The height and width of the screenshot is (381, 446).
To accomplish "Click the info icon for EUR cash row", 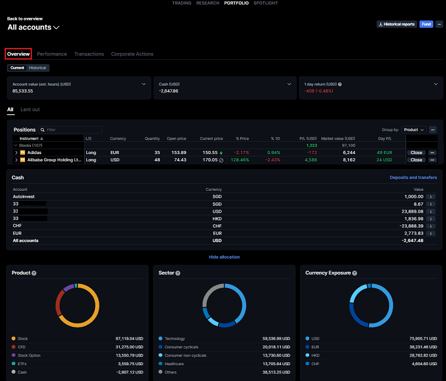I will pyautogui.click(x=431, y=233).
